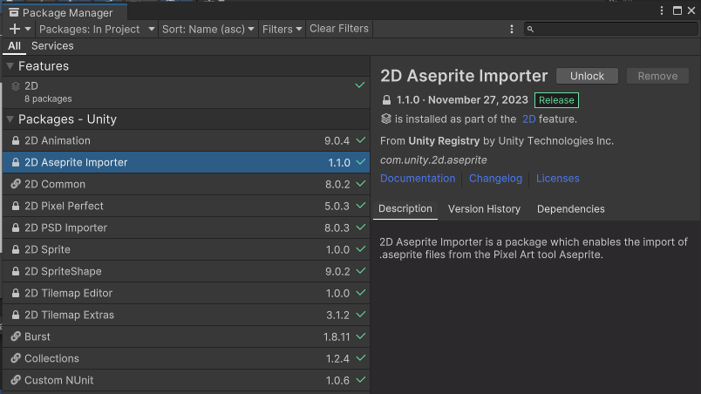Open the Packages: In Project dropdown
701x394 pixels.
[x=94, y=29]
